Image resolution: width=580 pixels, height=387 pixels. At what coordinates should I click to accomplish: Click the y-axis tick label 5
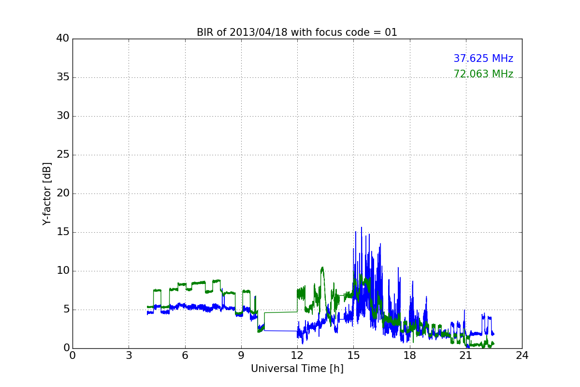point(66,310)
